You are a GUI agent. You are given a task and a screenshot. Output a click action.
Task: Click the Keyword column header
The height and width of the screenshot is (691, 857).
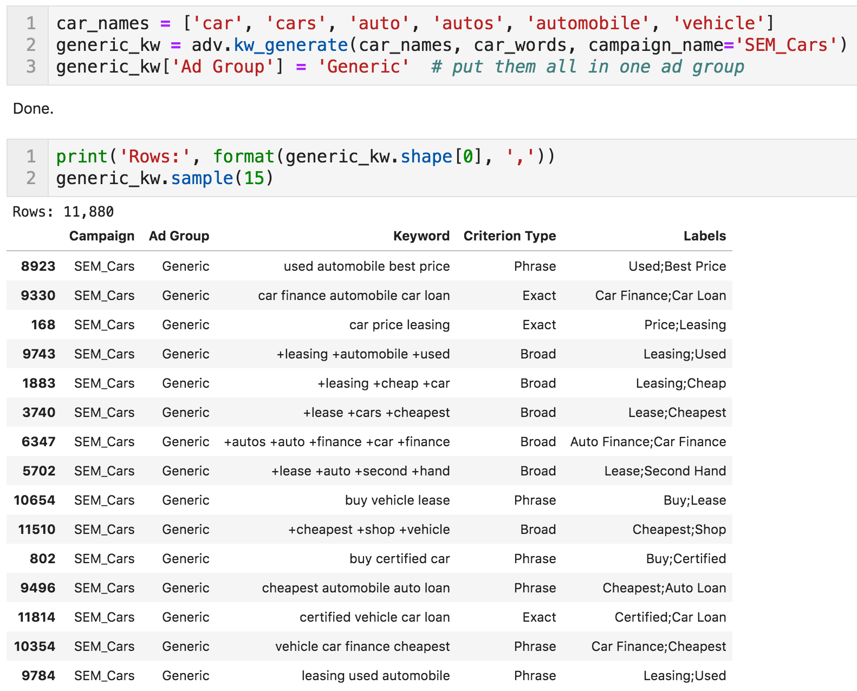[421, 236]
